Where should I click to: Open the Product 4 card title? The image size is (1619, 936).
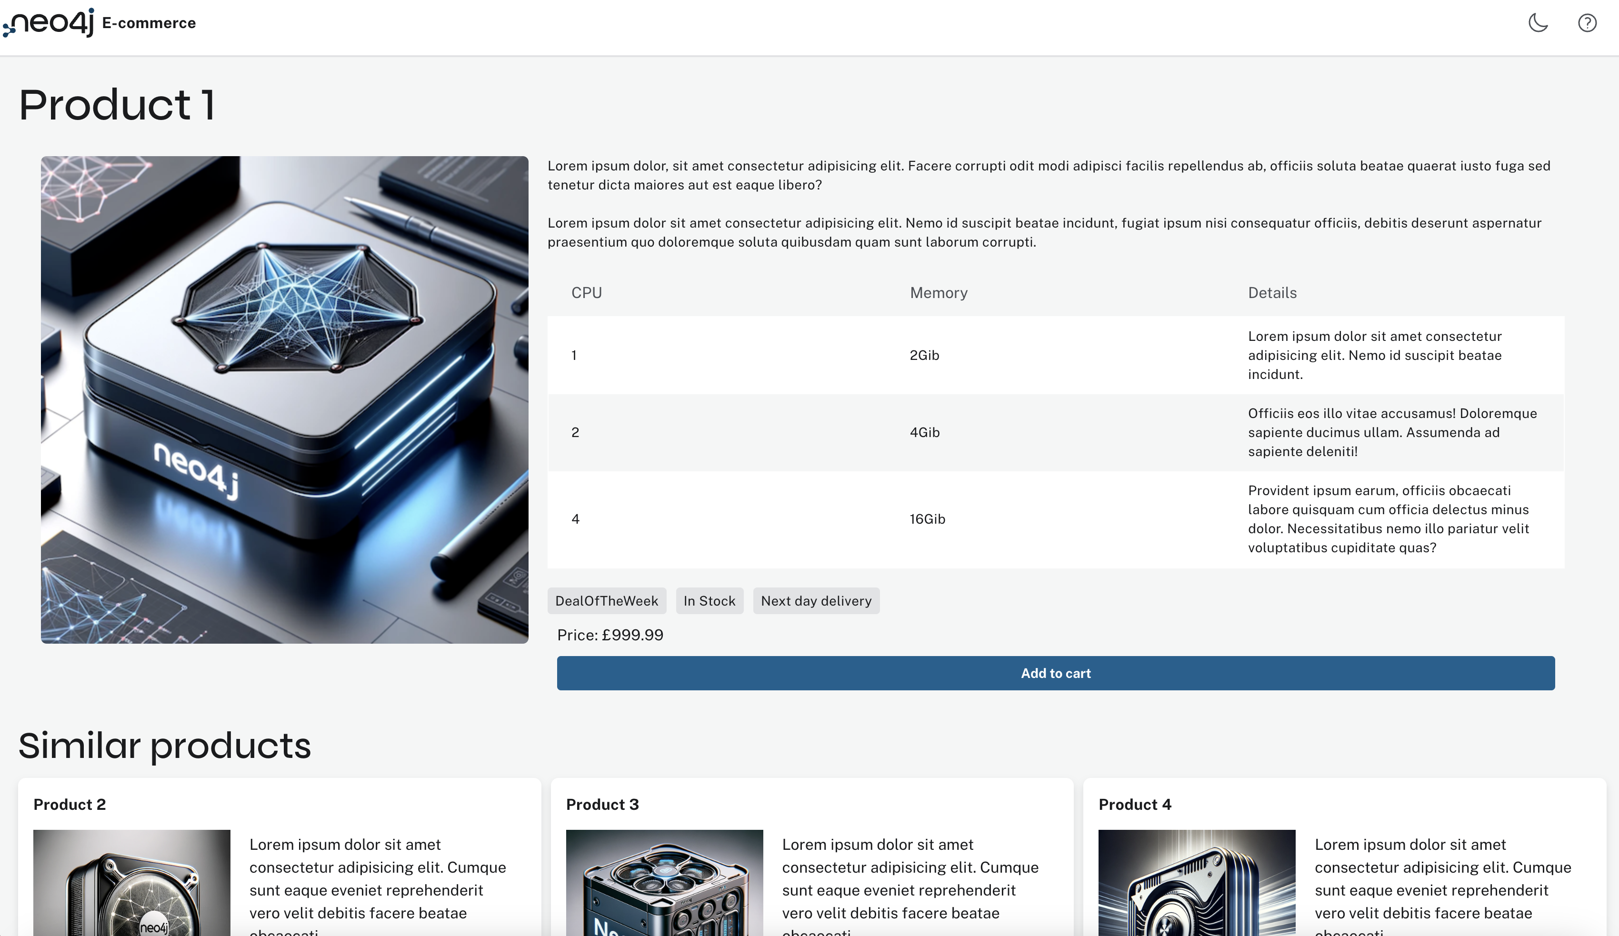tap(1135, 804)
